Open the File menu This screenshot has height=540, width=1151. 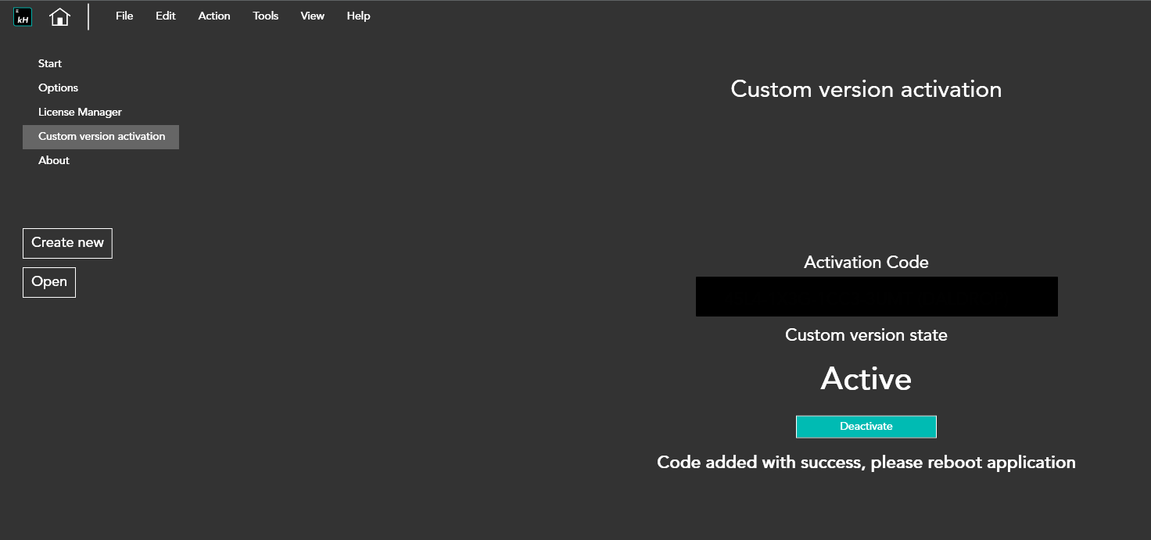pyautogui.click(x=124, y=16)
